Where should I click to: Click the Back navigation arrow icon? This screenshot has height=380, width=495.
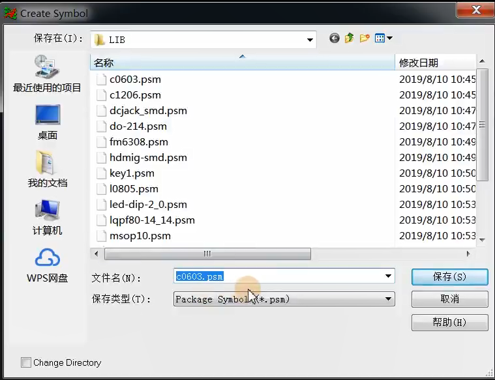coord(335,38)
